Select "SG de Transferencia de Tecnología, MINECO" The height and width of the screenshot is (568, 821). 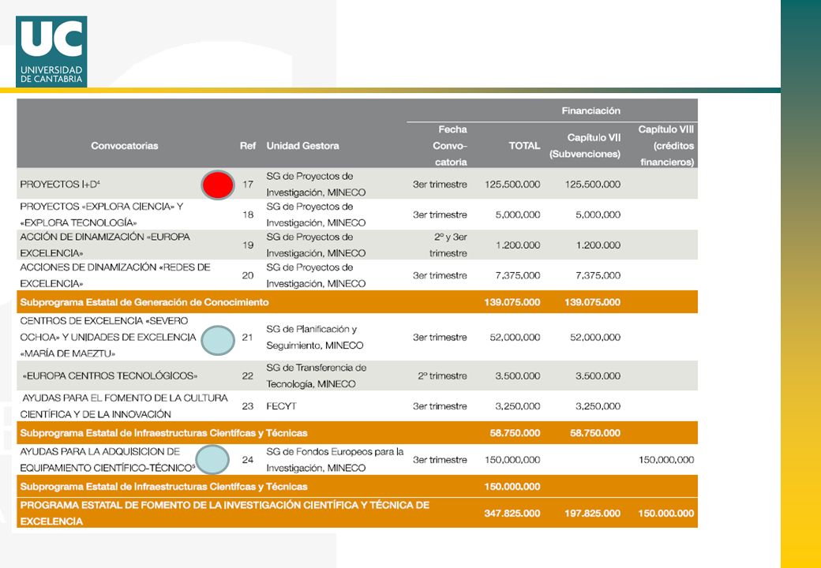point(317,376)
